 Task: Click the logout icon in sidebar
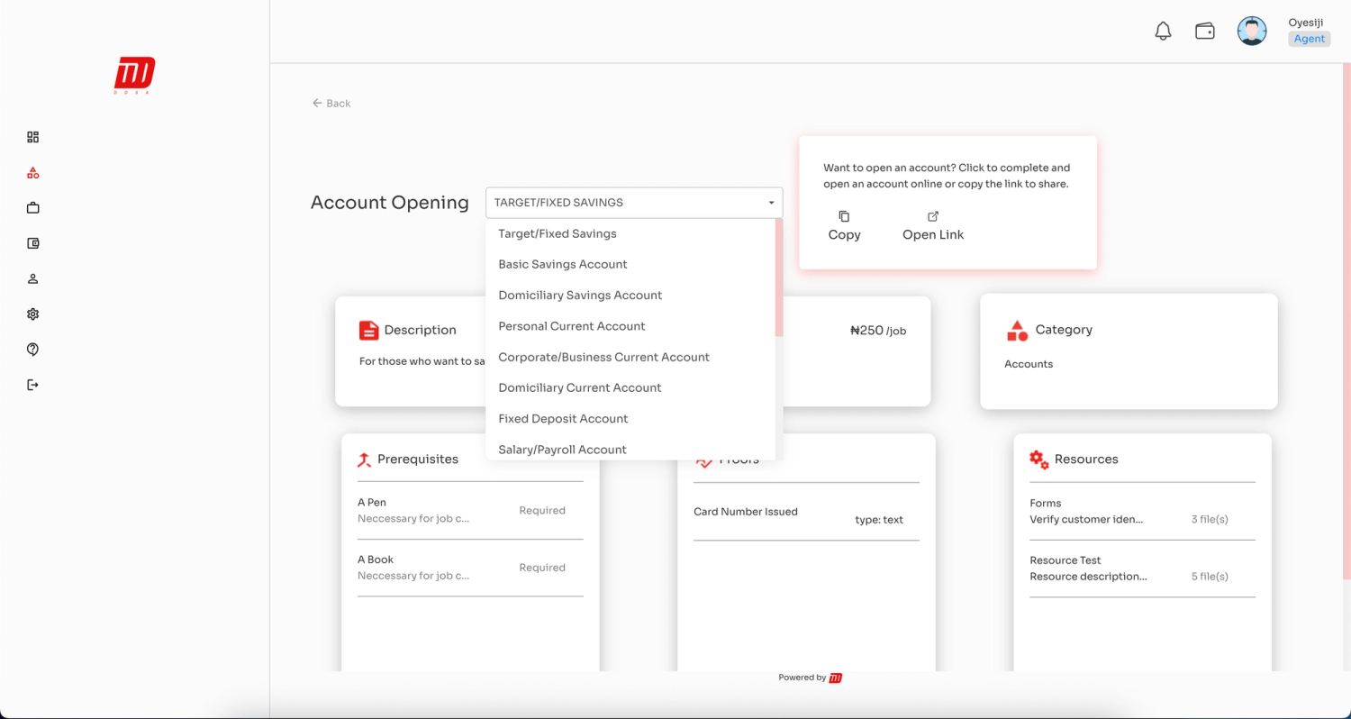33,385
